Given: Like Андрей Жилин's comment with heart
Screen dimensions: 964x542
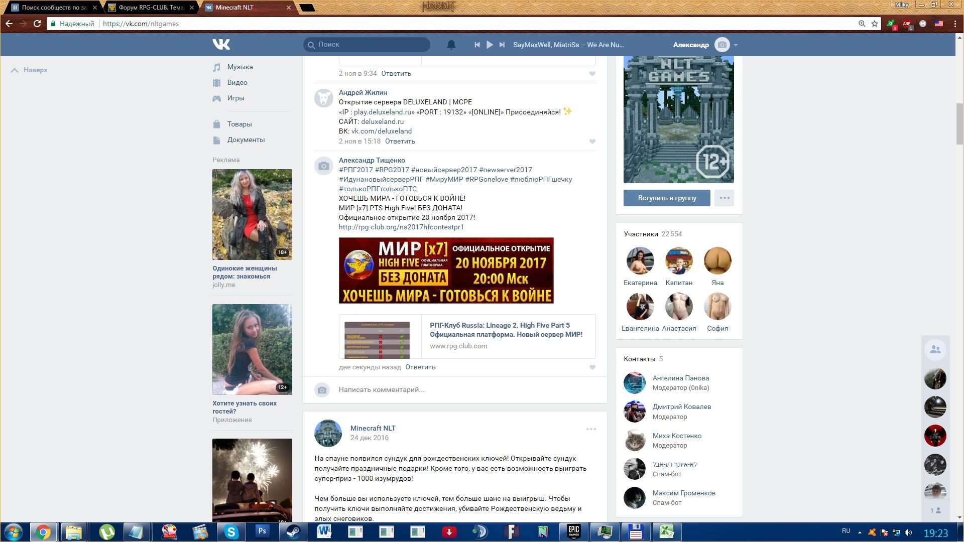Looking at the screenshot, I should click(x=592, y=142).
